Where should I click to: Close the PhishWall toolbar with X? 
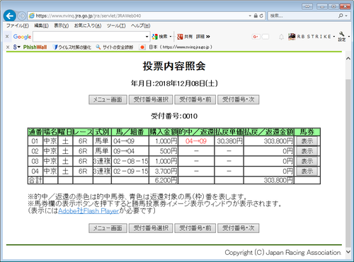8,47
